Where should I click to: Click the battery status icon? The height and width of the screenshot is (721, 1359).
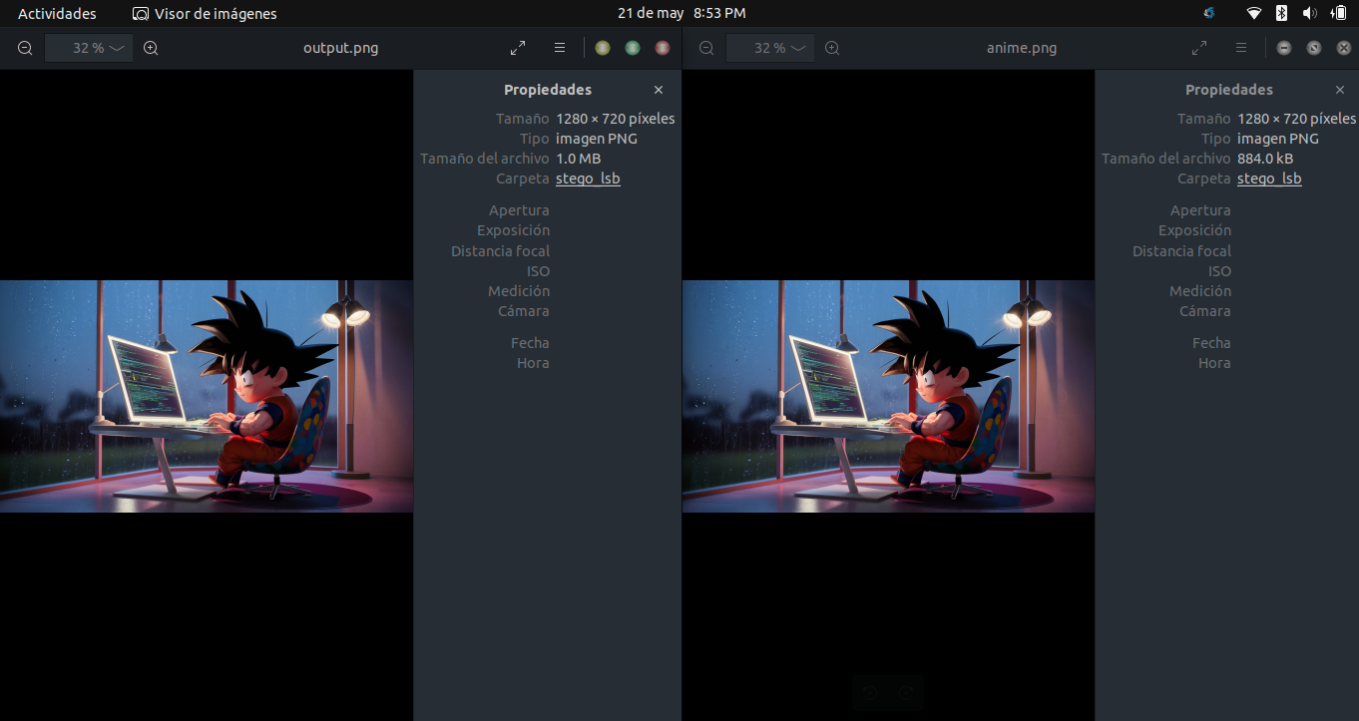(x=1338, y=13)
